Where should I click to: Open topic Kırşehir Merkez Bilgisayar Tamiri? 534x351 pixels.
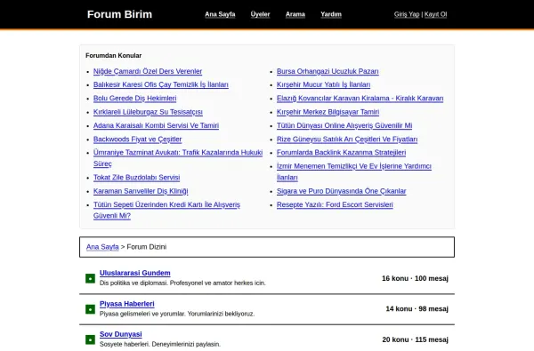tap(328, 112)
